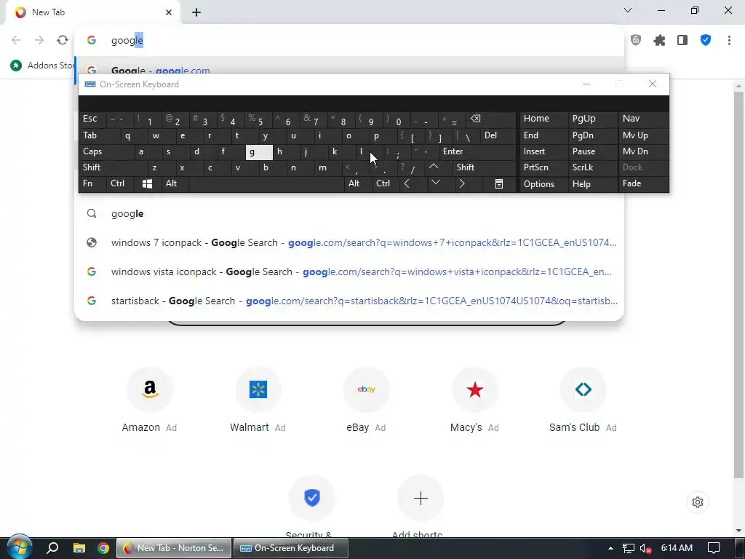Open the eBay shortcut tile
Image resolution: width=745 pixels, height=559 pixels.
click(x=367, y=401)
